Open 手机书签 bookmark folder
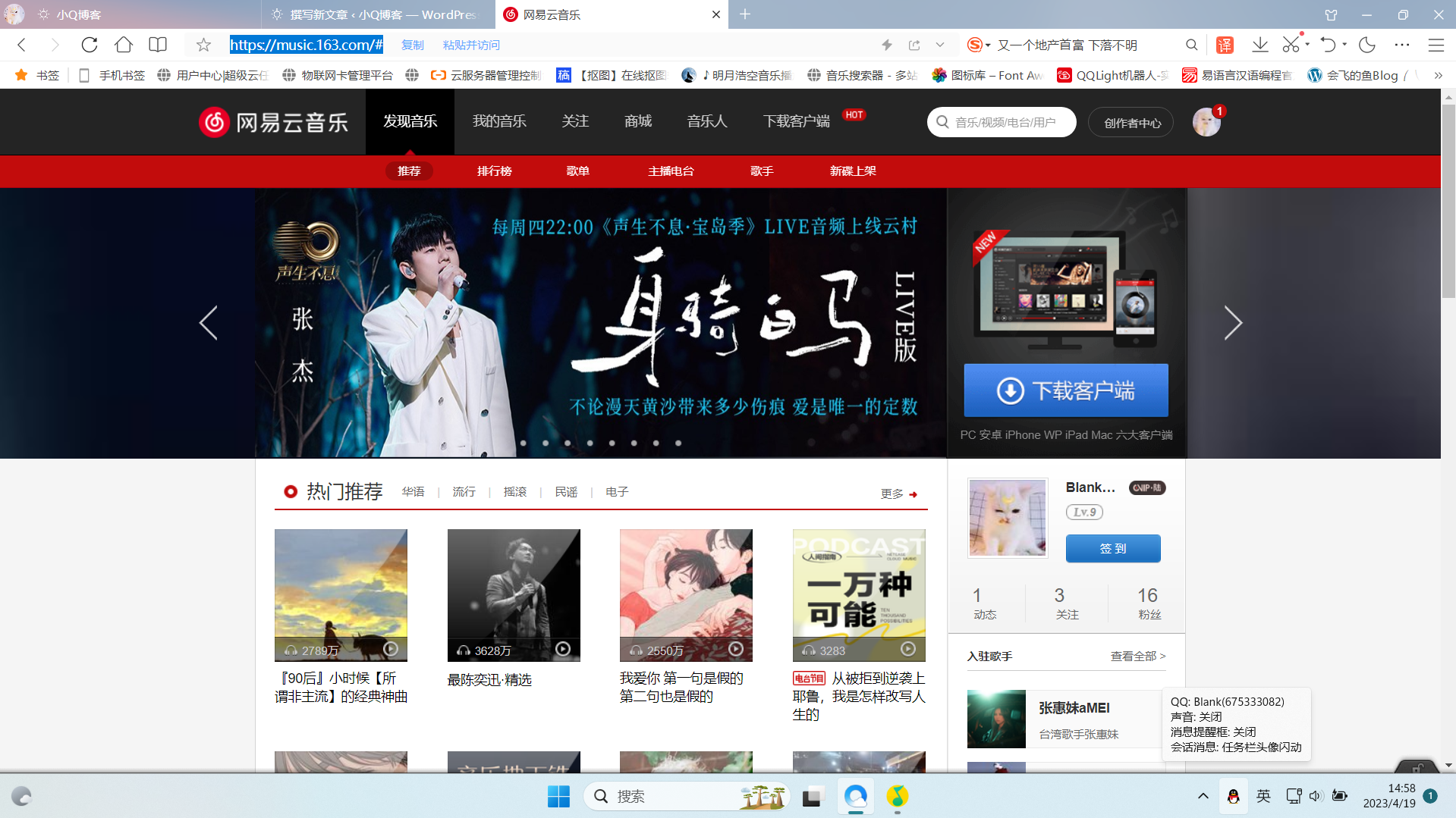 (x=112, y=75)
